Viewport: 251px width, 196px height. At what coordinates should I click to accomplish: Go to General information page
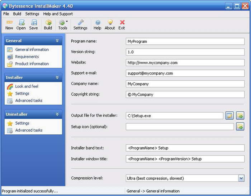32,49
